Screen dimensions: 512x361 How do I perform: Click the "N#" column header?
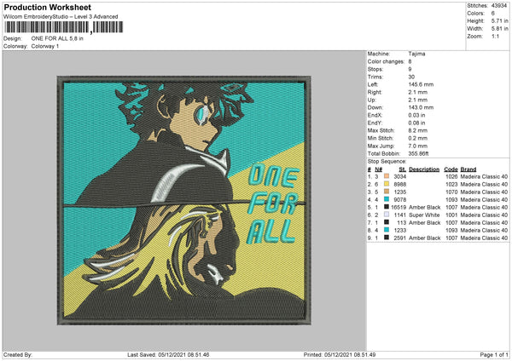coord(378,169)
